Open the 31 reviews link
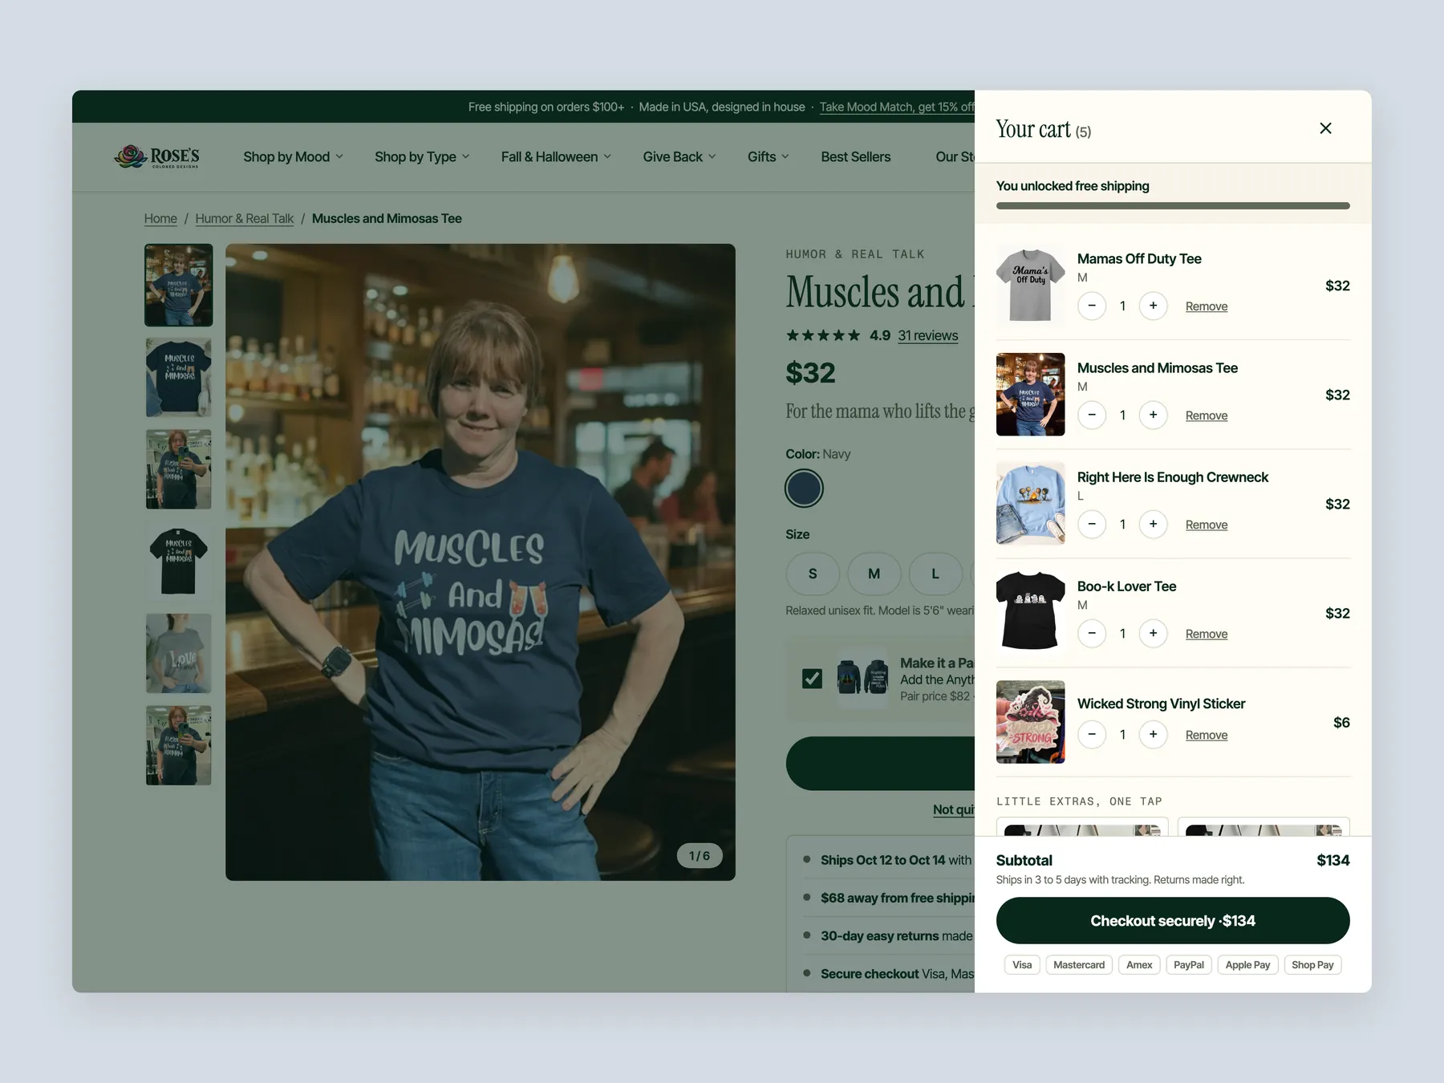This screenshot has height=1083, width=1444. click(928, 335)
